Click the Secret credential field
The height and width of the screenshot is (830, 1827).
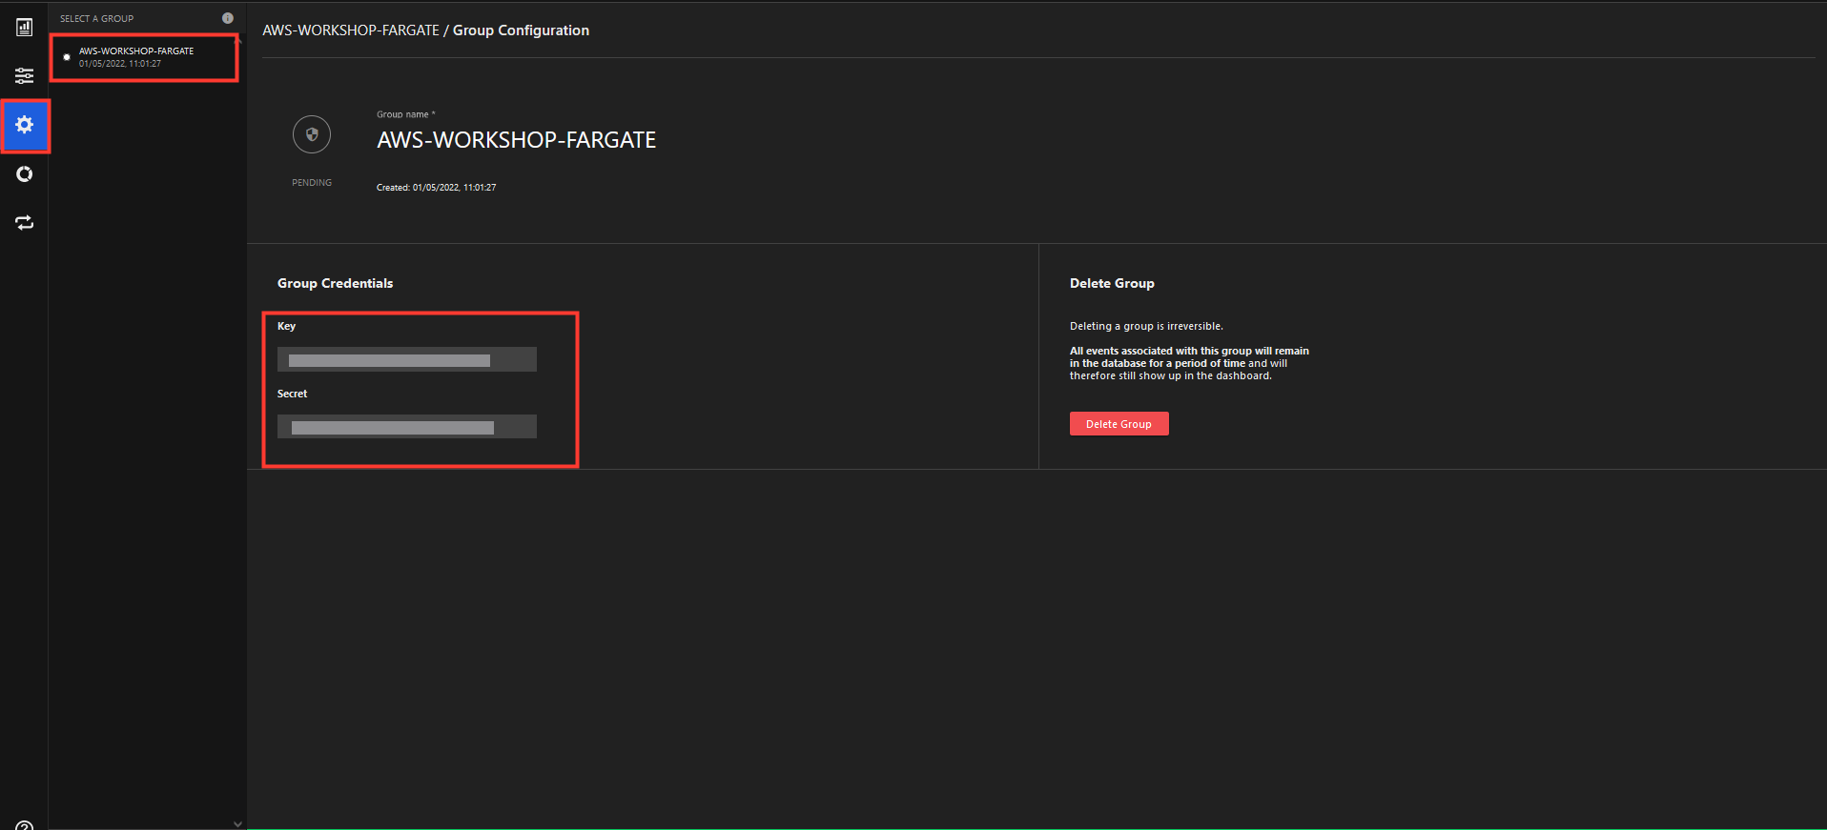coord(407,427)
